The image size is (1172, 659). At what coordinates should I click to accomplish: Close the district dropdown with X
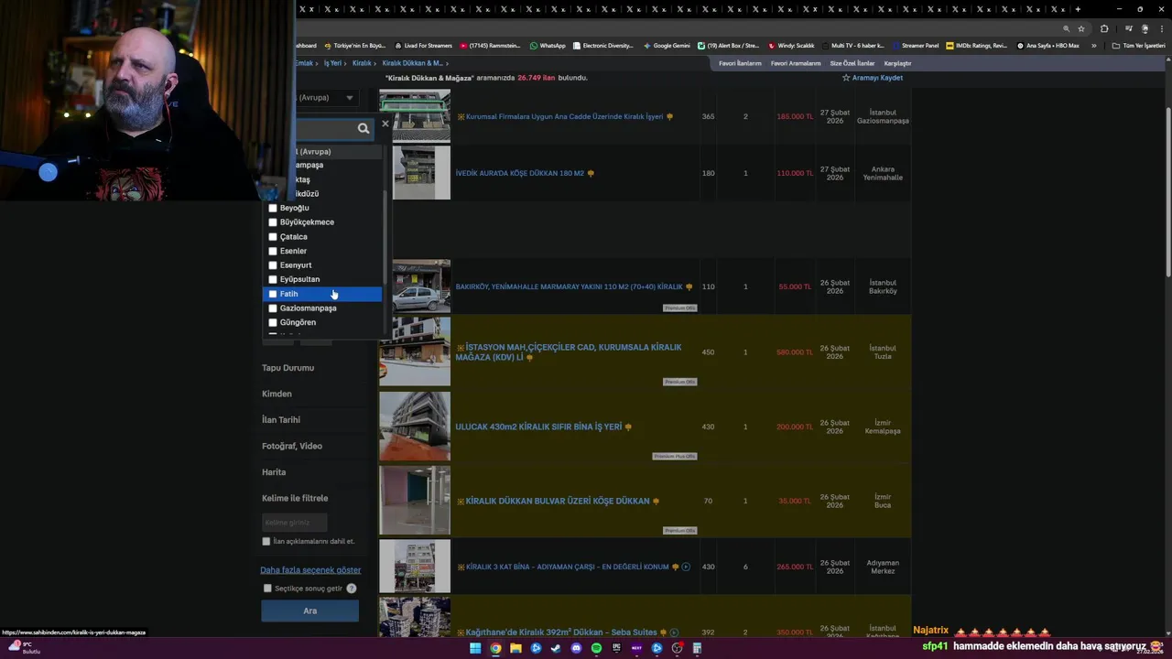pyautogui.click(x=385, y=124)
